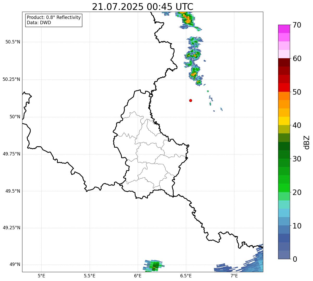The width and height of the screenshot is (313, 281).
Task: Click the 49.5°N latitude label
Action: 13,191
